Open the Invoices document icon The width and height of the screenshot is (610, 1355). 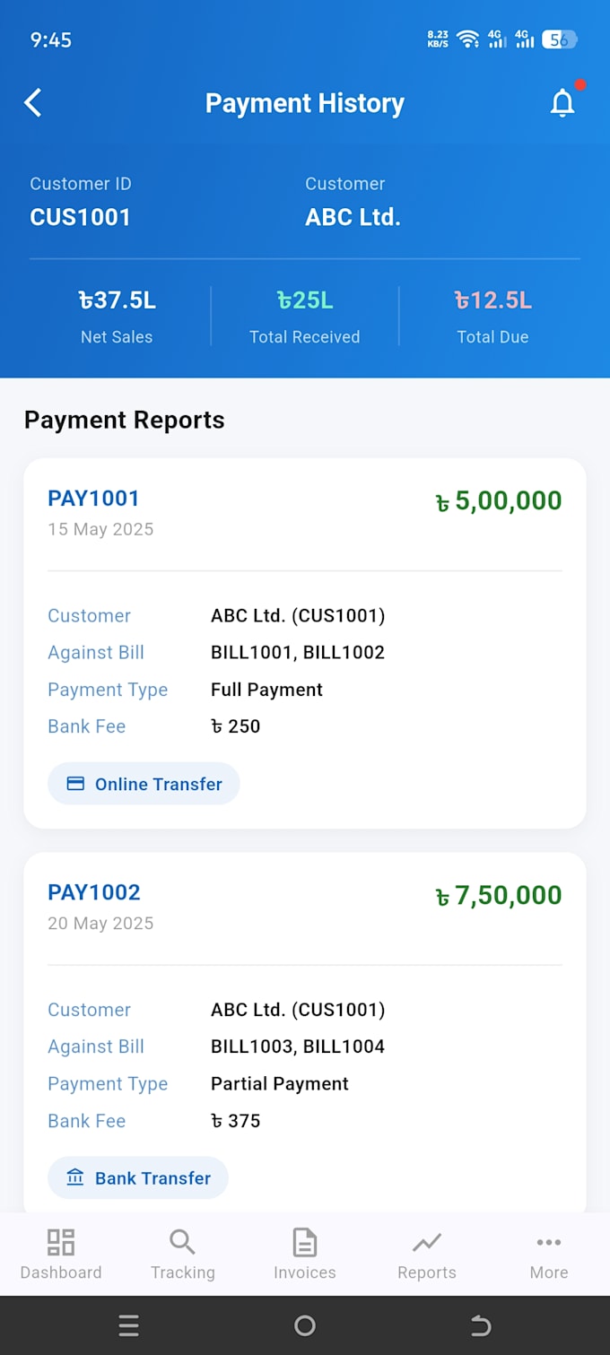pyautogui.click(x=305, y=1242)
